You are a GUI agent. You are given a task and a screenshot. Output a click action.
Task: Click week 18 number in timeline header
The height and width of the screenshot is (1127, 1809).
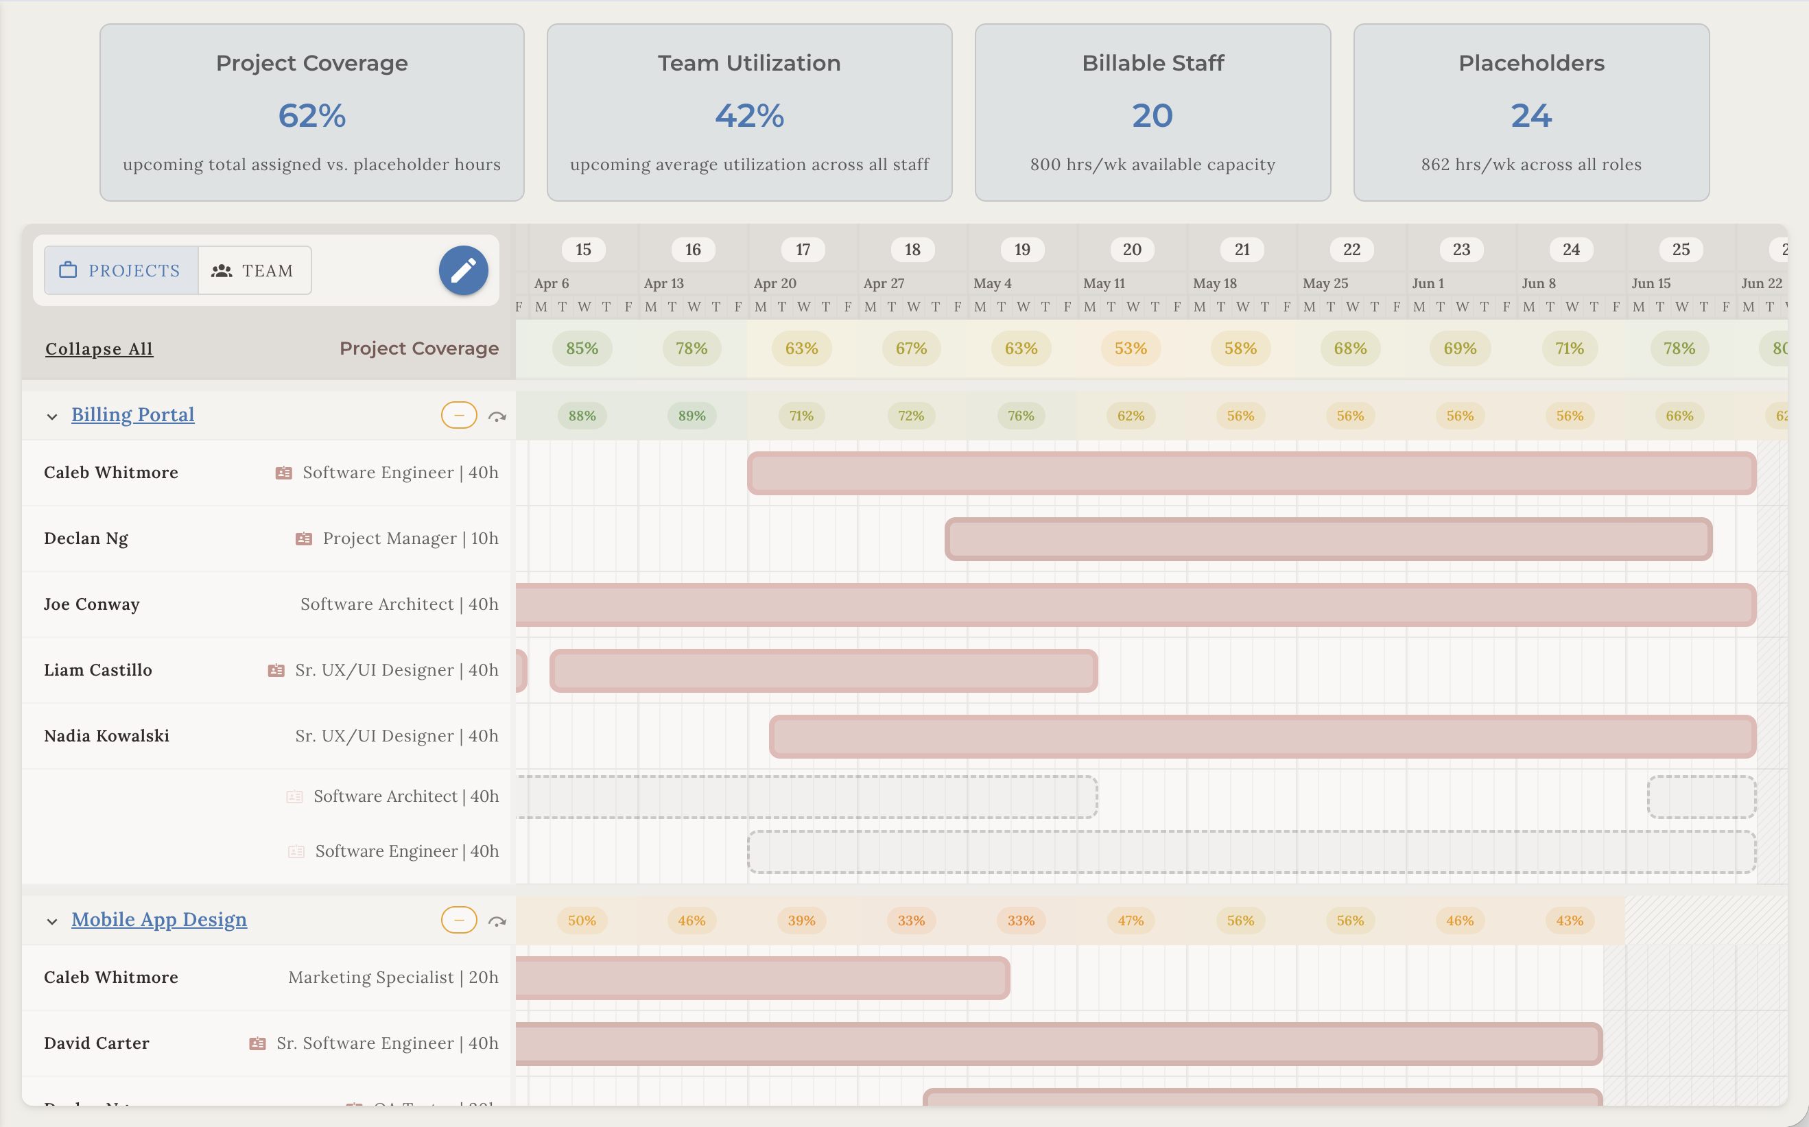pos(912,250)
